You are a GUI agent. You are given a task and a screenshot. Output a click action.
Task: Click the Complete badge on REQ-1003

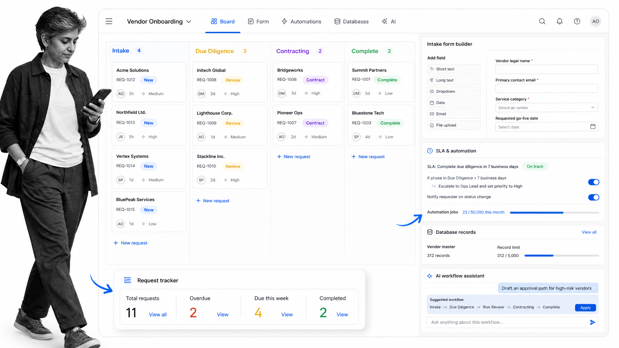click(x=390, y=123)
